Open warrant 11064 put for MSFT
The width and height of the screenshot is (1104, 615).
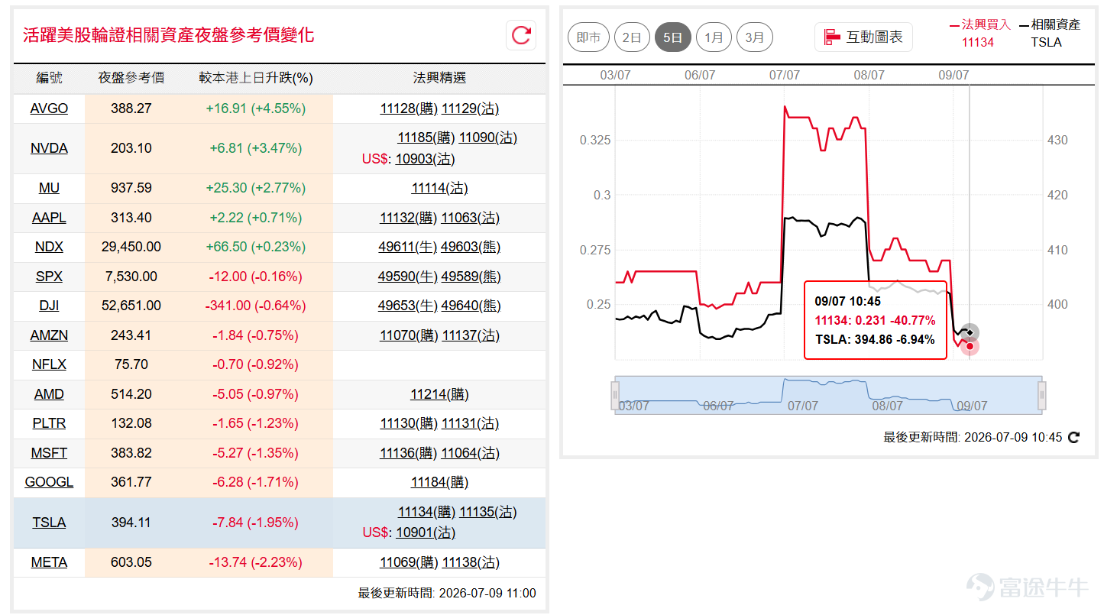coord(471,453)
